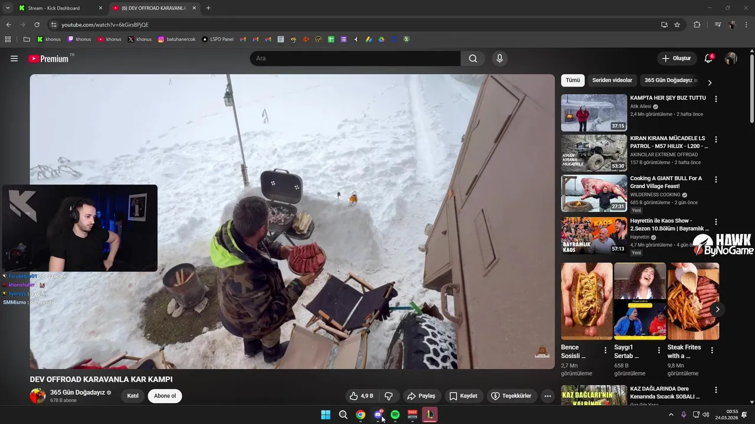Click the page vertical scrollbar
This screenshot has width=755, height=424.
[751, 88]
